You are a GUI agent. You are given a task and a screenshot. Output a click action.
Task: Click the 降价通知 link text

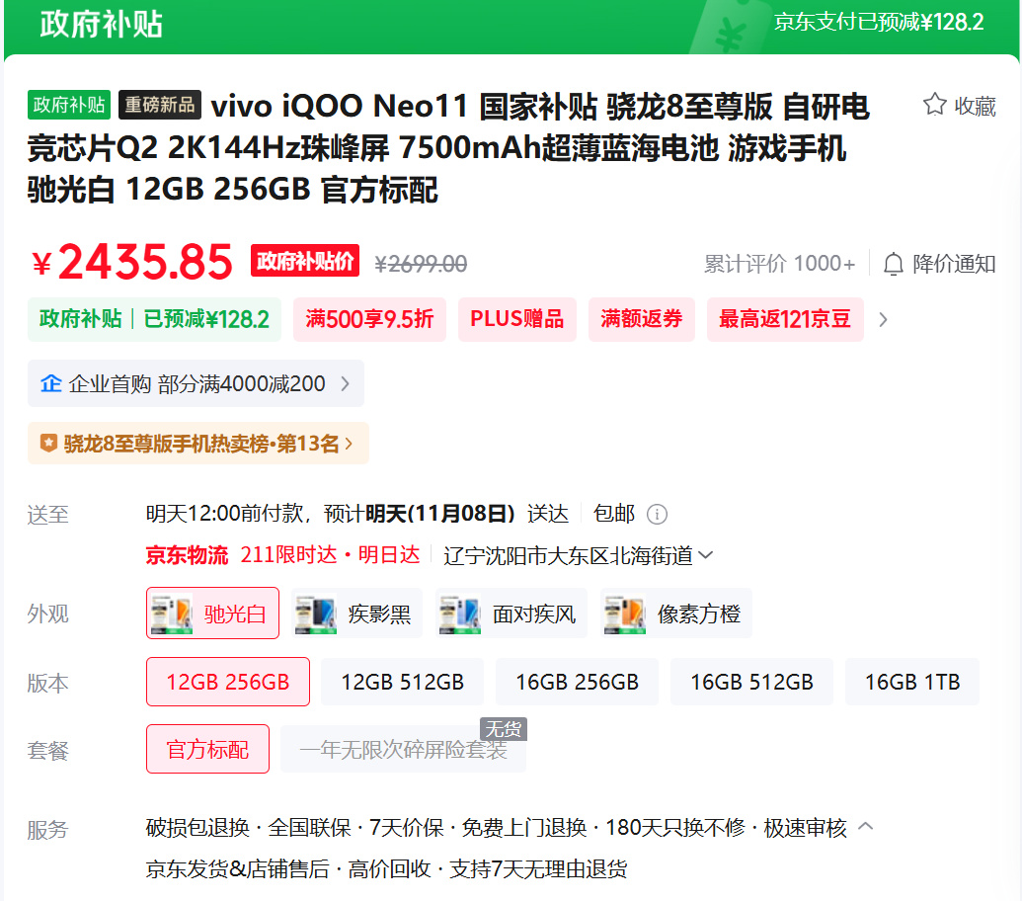[954, 264]
